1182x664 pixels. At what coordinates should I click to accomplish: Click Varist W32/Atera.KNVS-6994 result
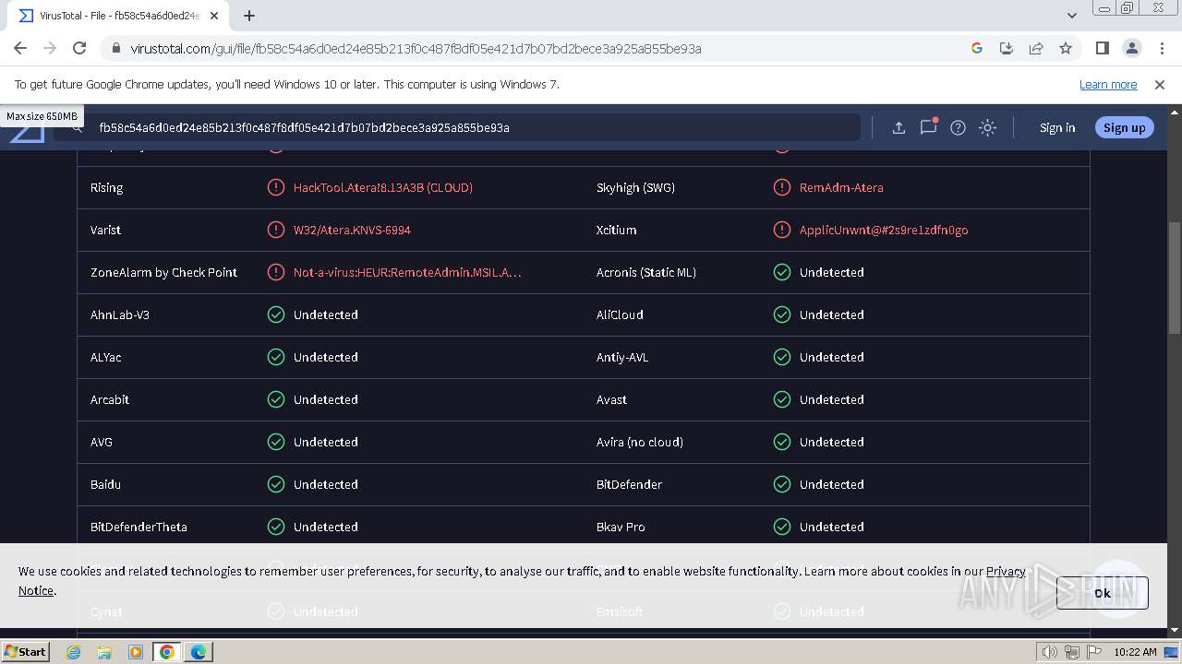click(352, 230)
